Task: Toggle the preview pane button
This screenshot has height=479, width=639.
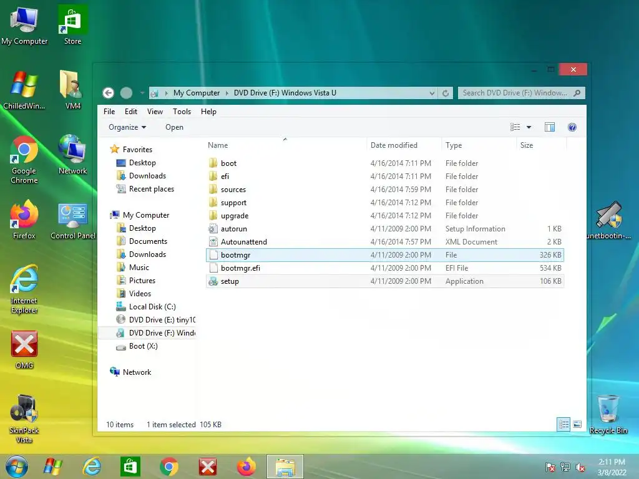Action: 549,127
